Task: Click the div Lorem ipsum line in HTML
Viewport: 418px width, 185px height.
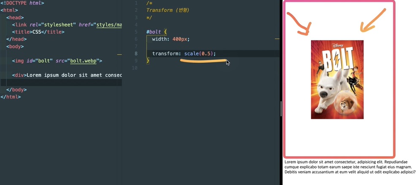Action: point(67,75)
